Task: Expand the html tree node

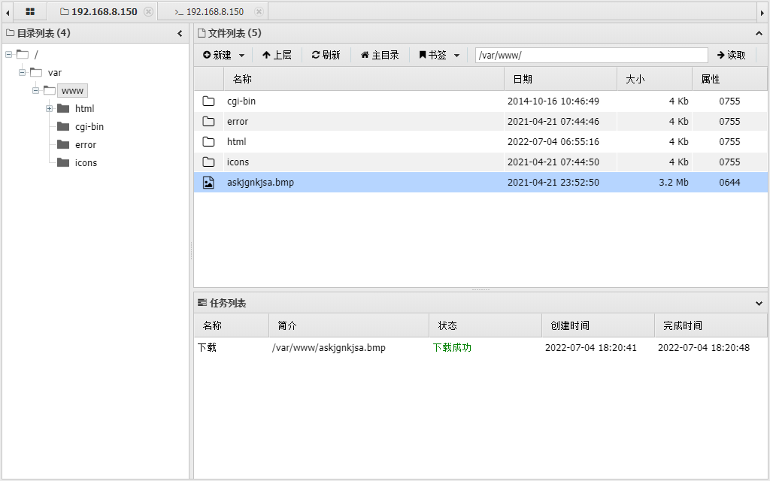Action: [49, 108]
